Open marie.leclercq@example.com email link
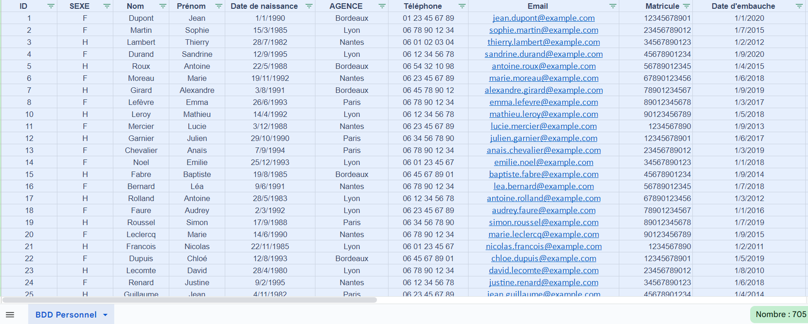 543,234
